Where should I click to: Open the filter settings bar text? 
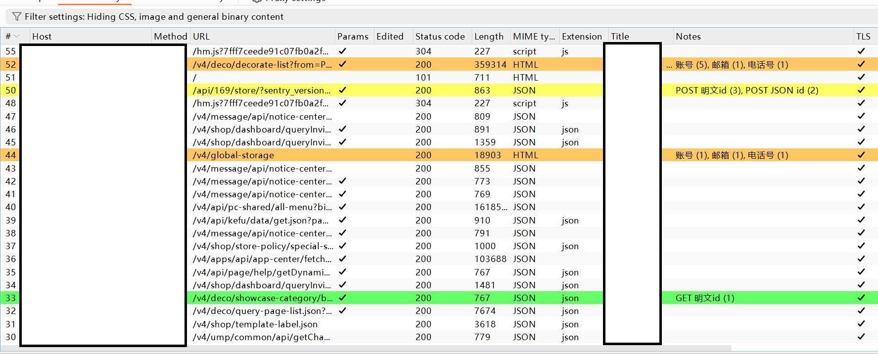154,17
